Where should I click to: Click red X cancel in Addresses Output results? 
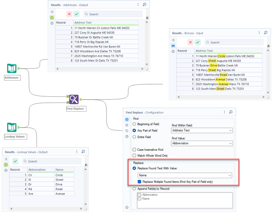(69, 14)
